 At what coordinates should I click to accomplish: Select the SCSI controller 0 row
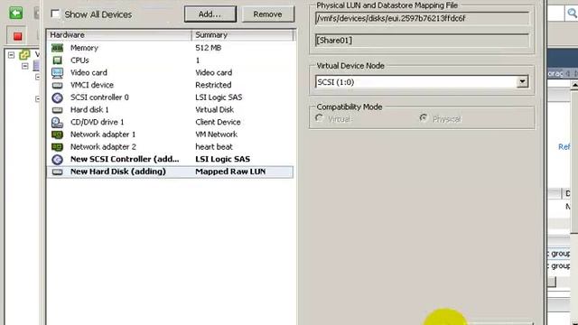point(171,97)
